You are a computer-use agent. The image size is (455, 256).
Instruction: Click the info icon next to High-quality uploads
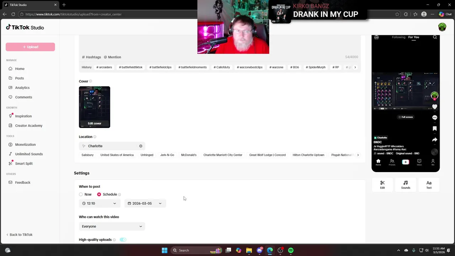(114, 240)
